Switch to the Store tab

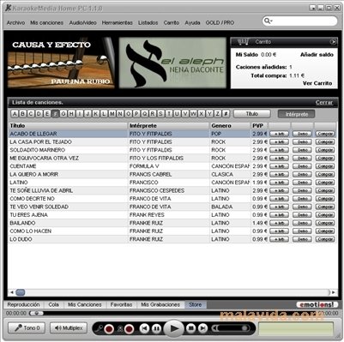click(196, 305)
